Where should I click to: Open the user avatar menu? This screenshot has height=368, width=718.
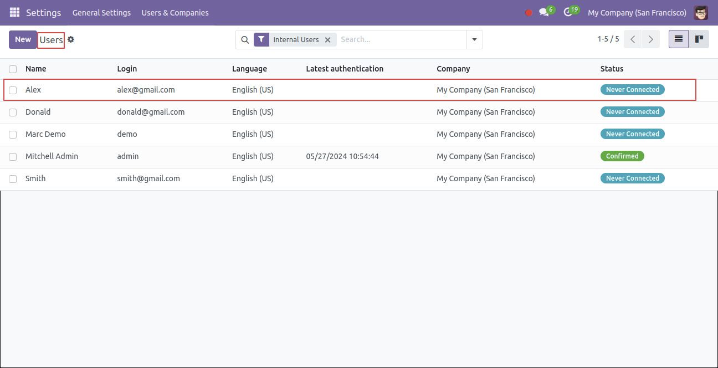click(701, 12)
